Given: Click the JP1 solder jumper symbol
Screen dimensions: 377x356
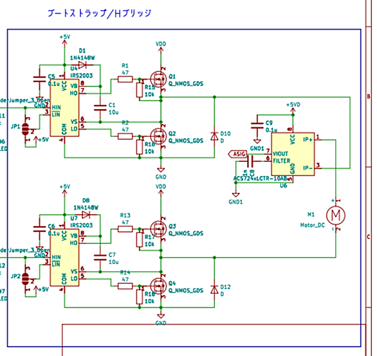Looking at the screenshot, I should [x=25, y=129].
